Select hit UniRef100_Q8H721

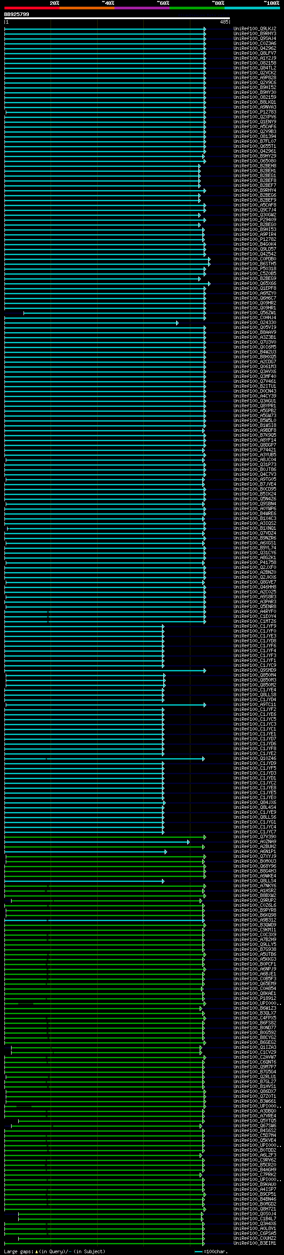tap(255, 1209)
